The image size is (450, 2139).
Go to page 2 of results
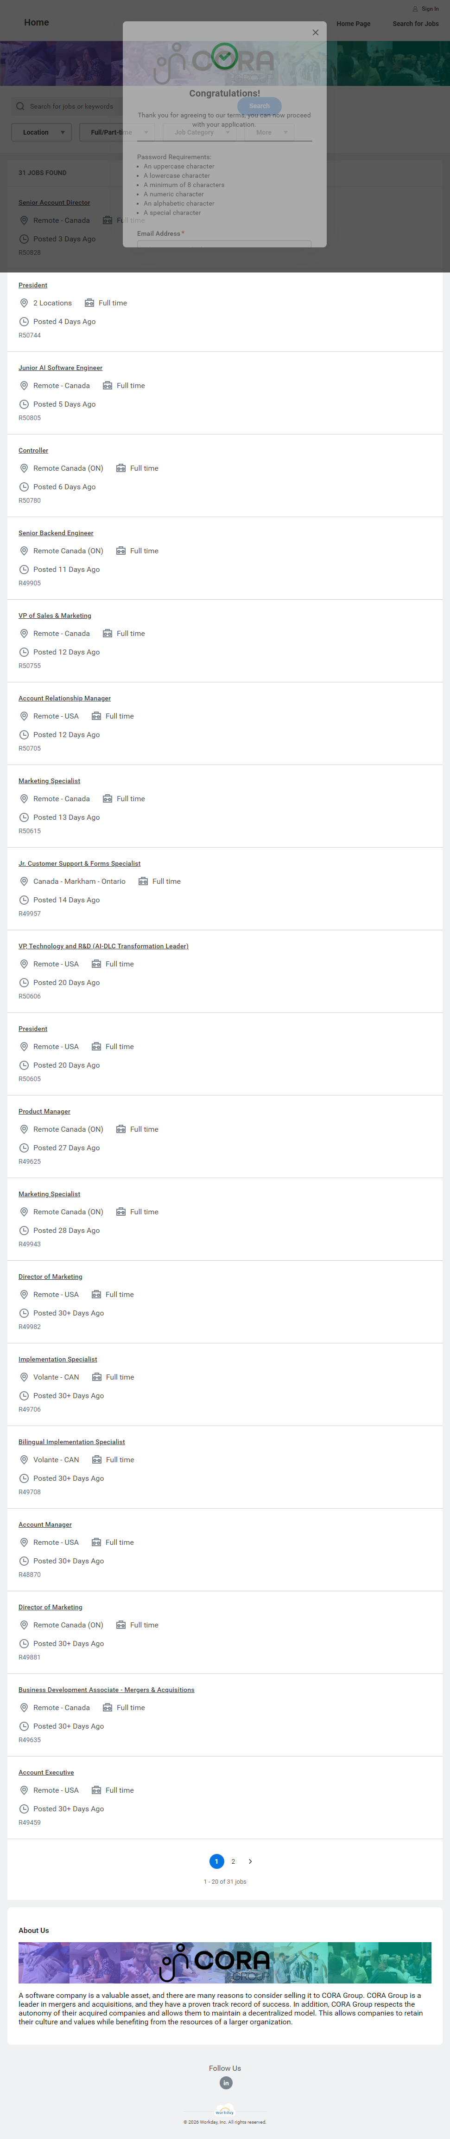click(x=234, y=1862)
